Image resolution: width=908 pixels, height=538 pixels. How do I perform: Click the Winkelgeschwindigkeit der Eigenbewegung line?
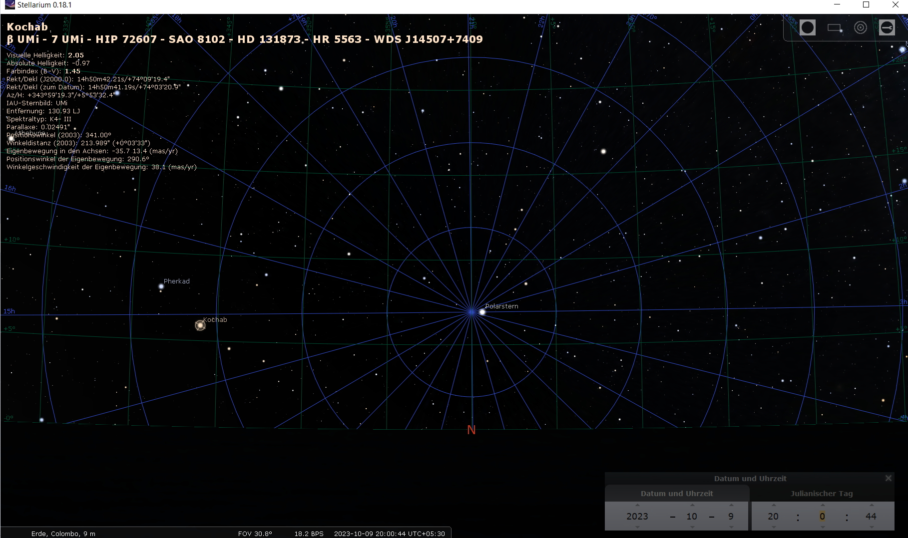click(102, 167)
